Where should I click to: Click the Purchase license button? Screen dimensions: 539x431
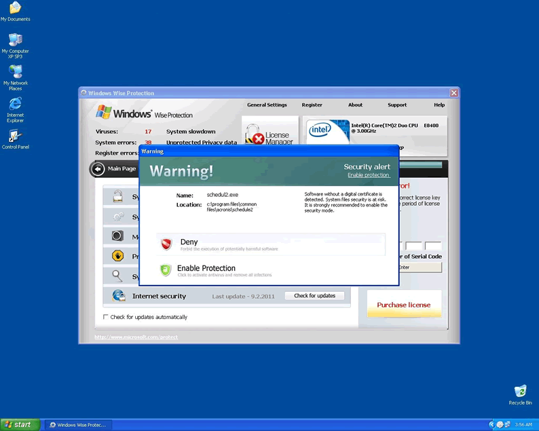pyautogui.click(x=404, y=305)
